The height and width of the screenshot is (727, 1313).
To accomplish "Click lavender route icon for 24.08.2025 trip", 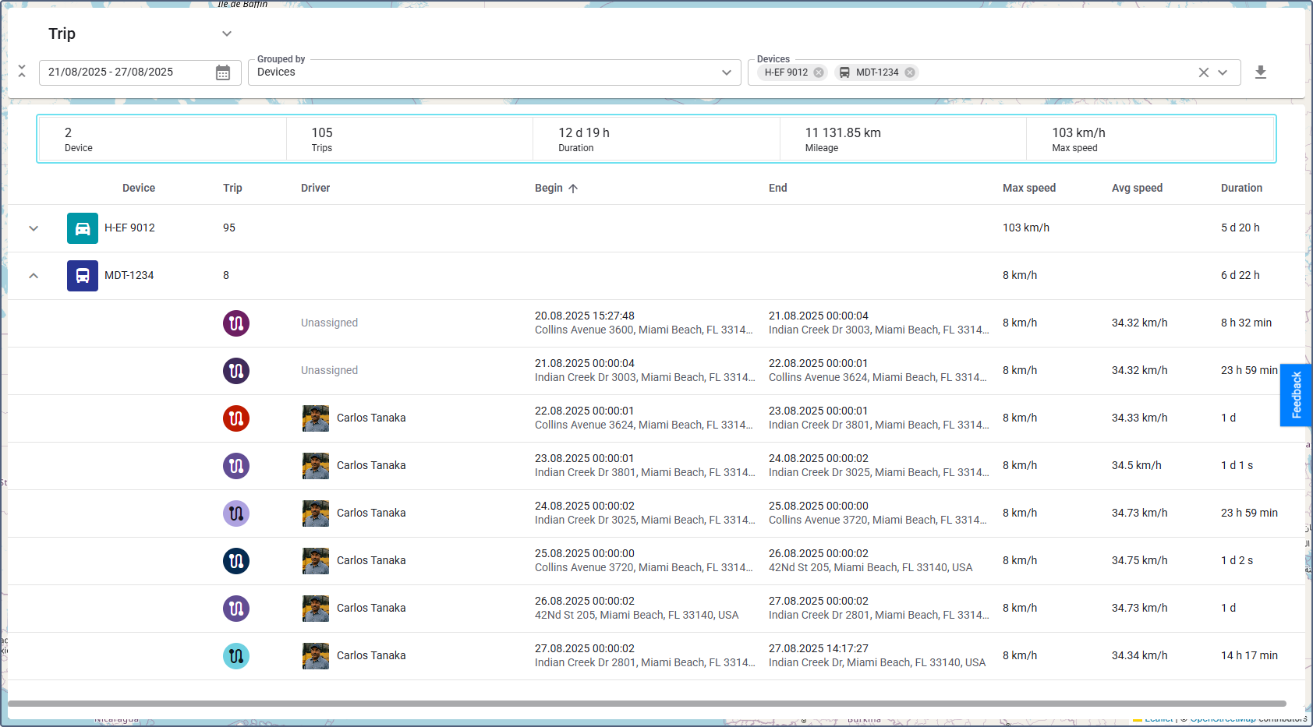I will pyautogui.click(x=236, y=513).
